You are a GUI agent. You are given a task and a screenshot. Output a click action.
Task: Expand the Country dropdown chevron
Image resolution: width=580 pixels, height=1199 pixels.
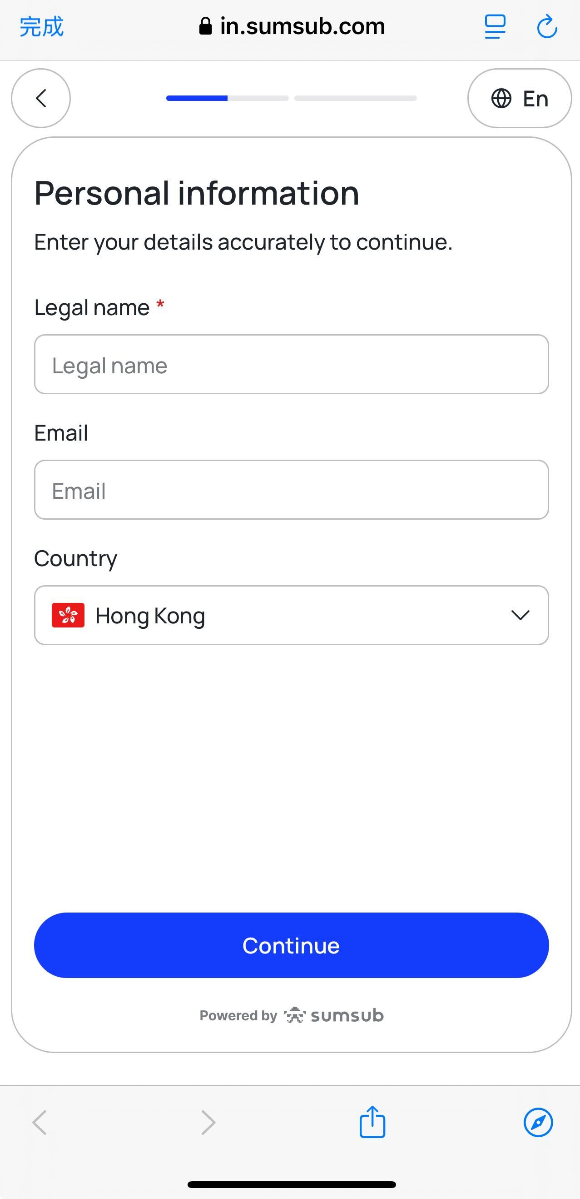click(x=520, y=615)
